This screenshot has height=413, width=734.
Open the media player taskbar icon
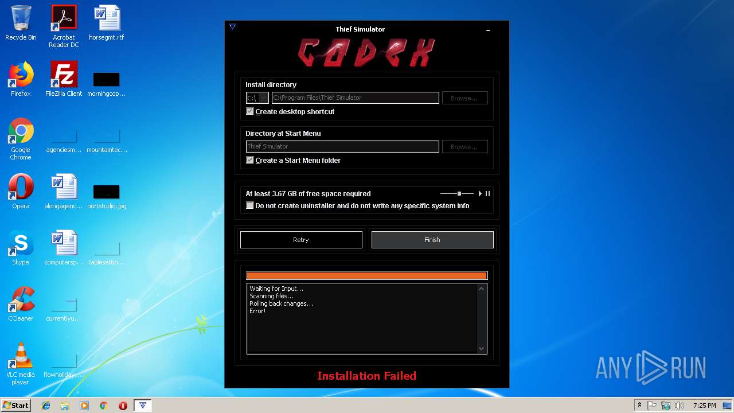[84, 406]
